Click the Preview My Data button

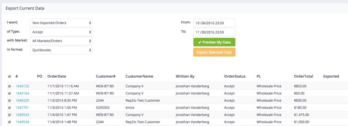tap(214, 42)
